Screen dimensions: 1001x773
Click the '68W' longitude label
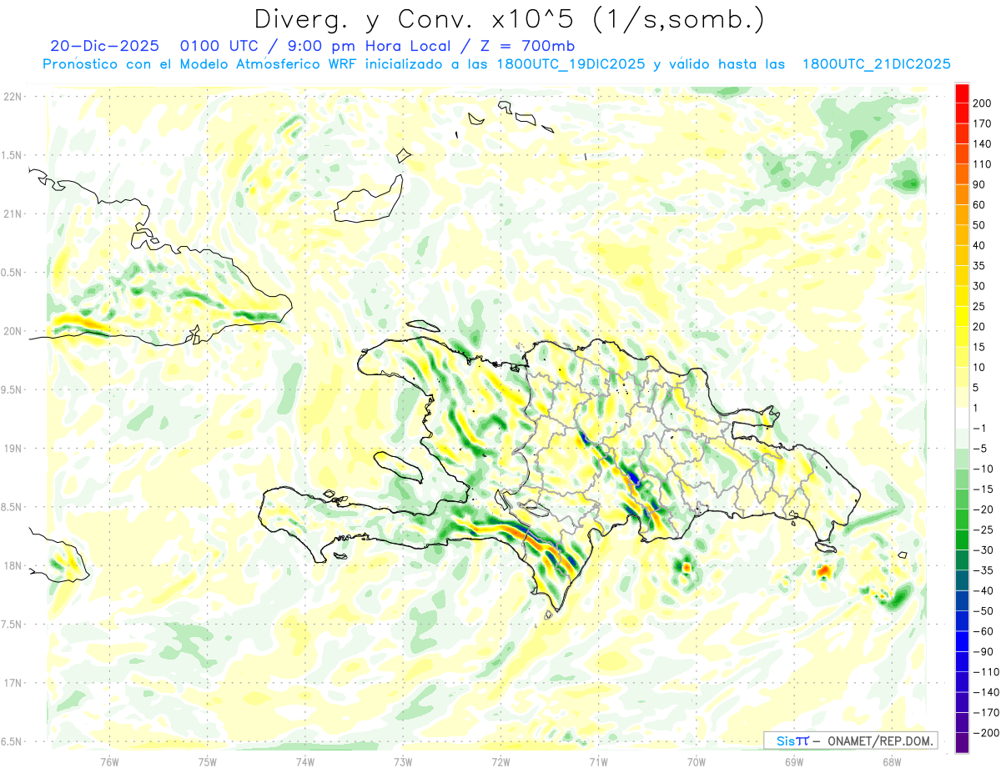(x=892, y=760)
